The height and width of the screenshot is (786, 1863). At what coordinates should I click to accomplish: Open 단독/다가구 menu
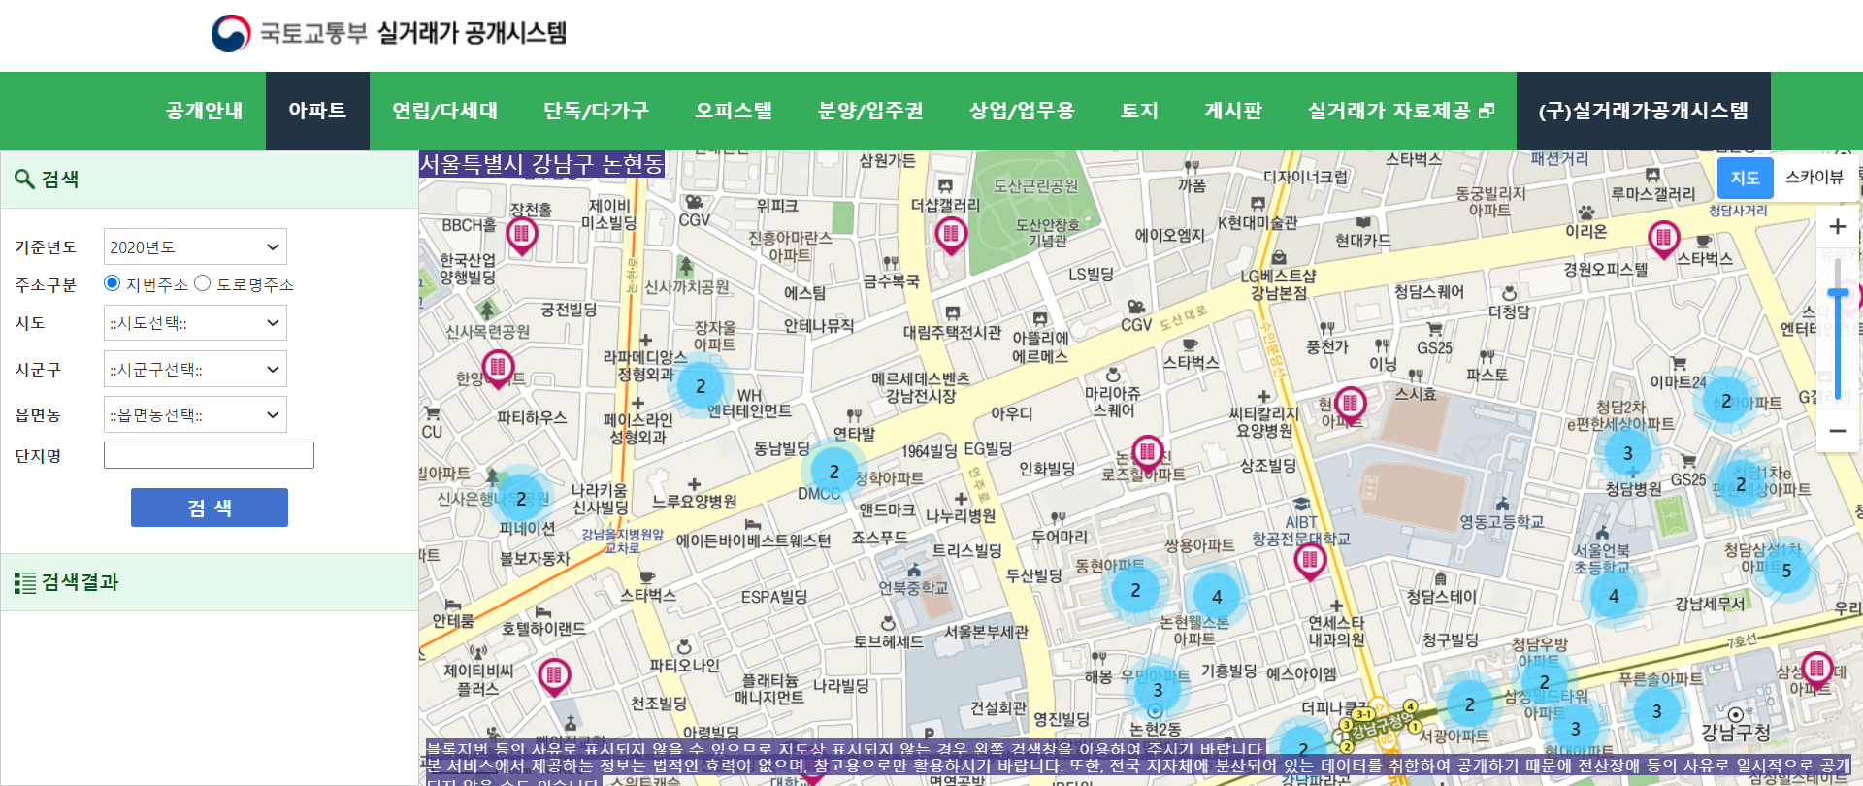click(596, 111)
